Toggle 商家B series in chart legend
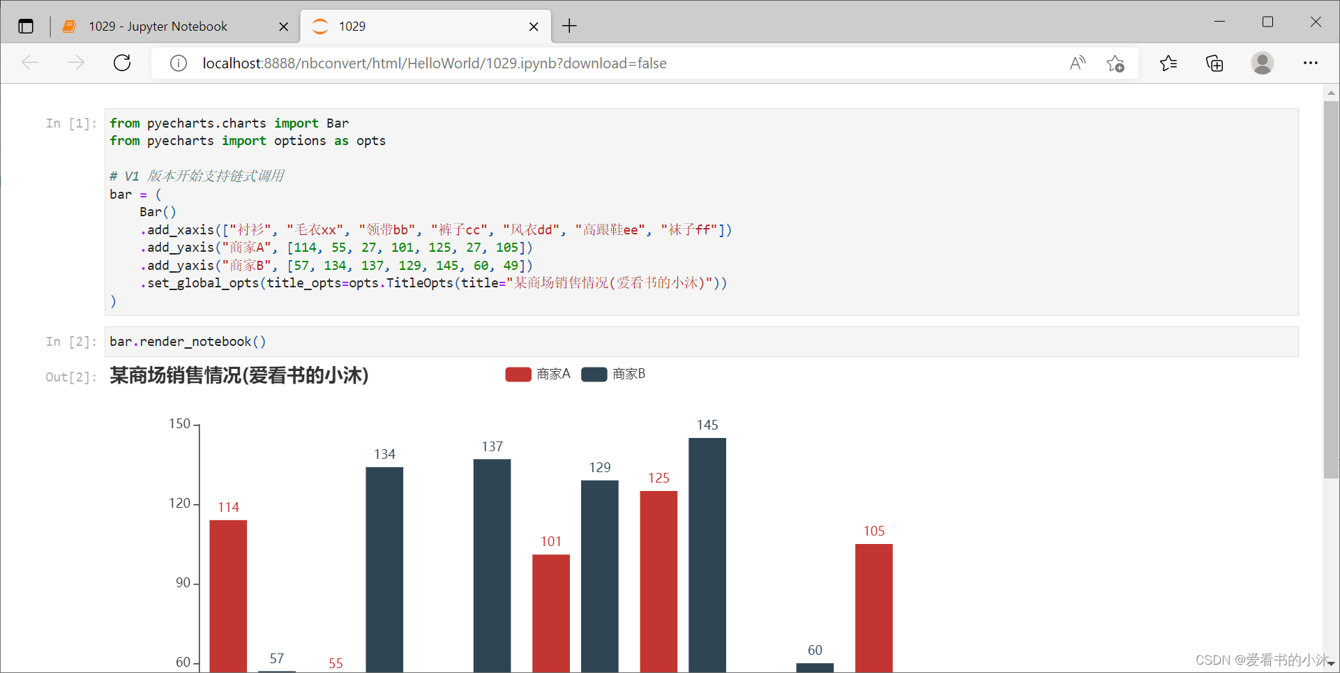 [x=613, y=375]
